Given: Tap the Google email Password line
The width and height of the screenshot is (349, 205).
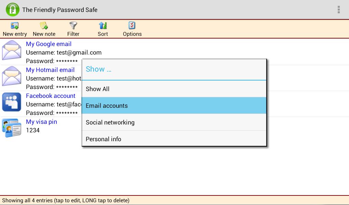Looking at the screenshot, I should coord(52,61).
